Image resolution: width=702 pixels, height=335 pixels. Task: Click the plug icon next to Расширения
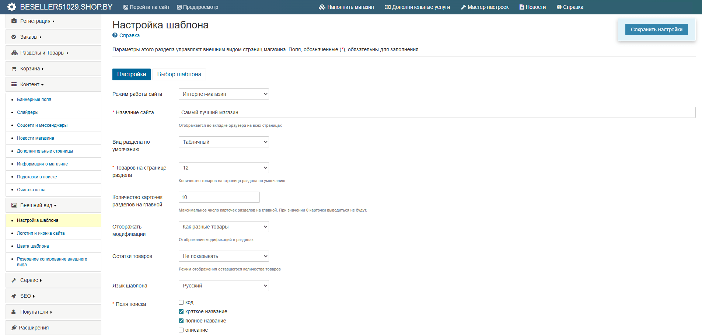coord(14,328)
